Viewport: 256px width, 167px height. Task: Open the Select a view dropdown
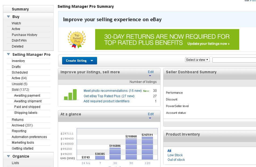tap(197, 60)
